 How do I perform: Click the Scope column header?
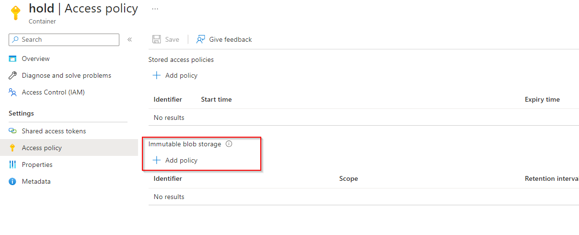click(x=348, y=178)
